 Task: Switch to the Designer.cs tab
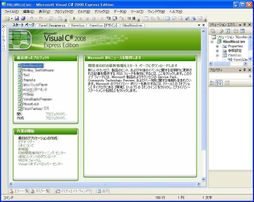52,25
